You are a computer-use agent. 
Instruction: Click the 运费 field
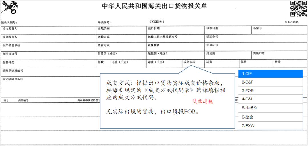click(222, 64)
